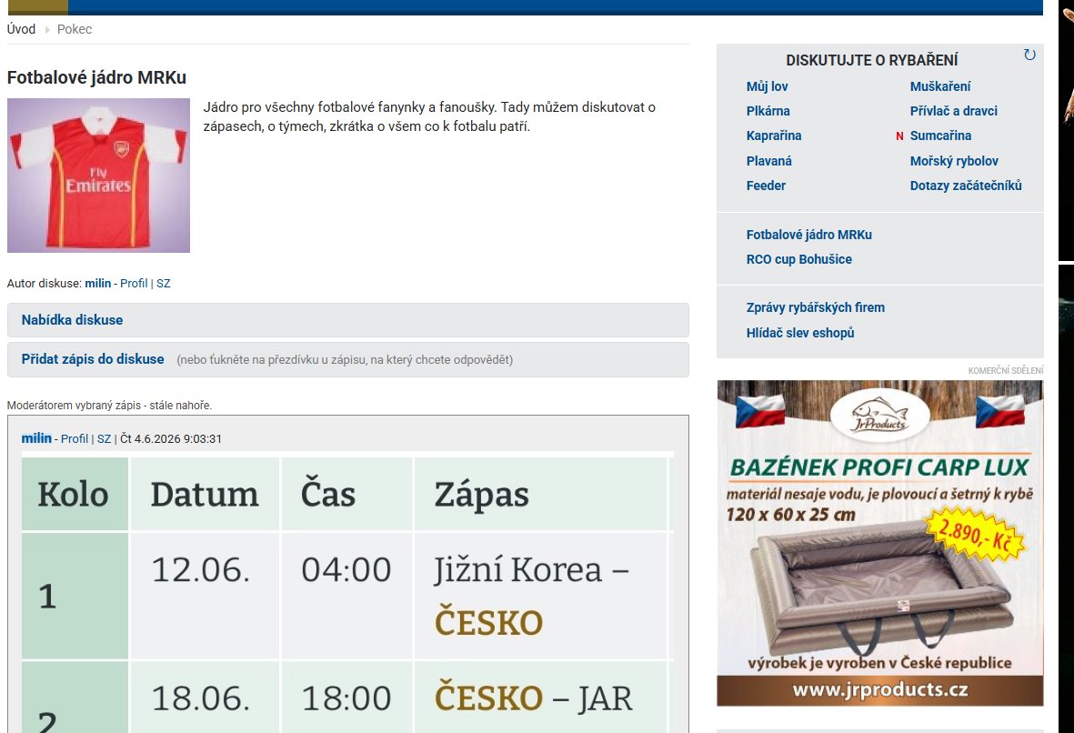Click the Zápas table header
The height and width of the screenshot is (733, 1074).
click(x=540, y=494)
